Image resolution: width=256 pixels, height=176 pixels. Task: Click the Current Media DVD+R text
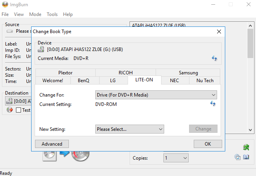(81, 58)
